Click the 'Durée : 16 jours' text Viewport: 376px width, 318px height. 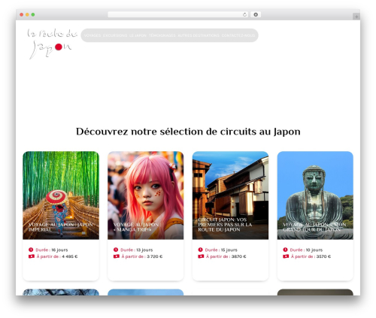point(52,250)
